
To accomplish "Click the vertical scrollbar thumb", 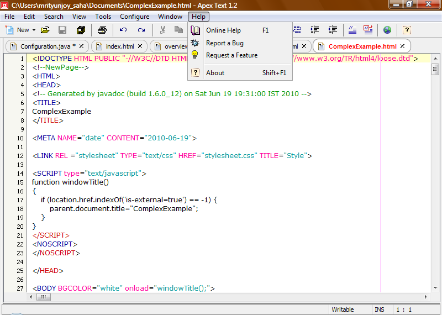I will (x=435, y=69).
